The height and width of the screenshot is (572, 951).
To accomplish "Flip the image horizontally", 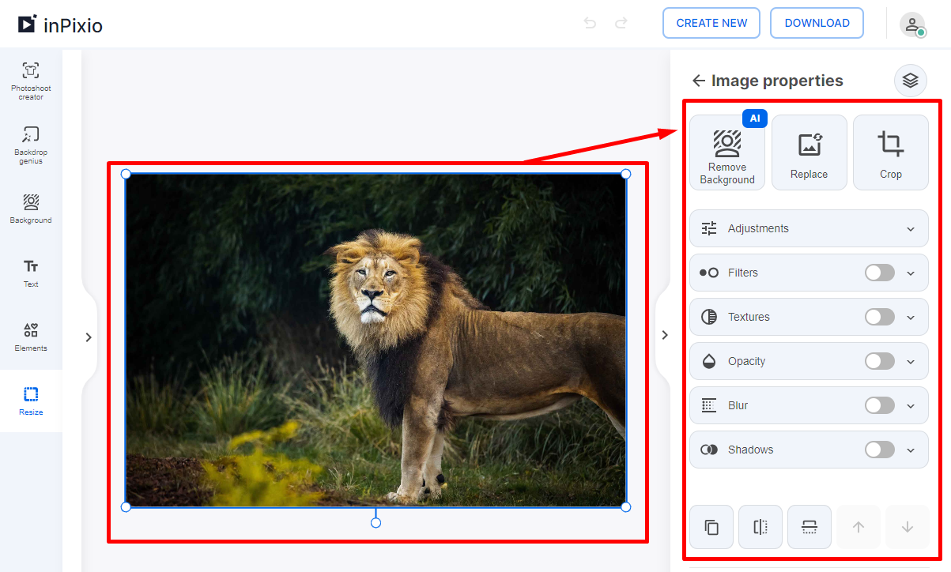I will [760, 527].
